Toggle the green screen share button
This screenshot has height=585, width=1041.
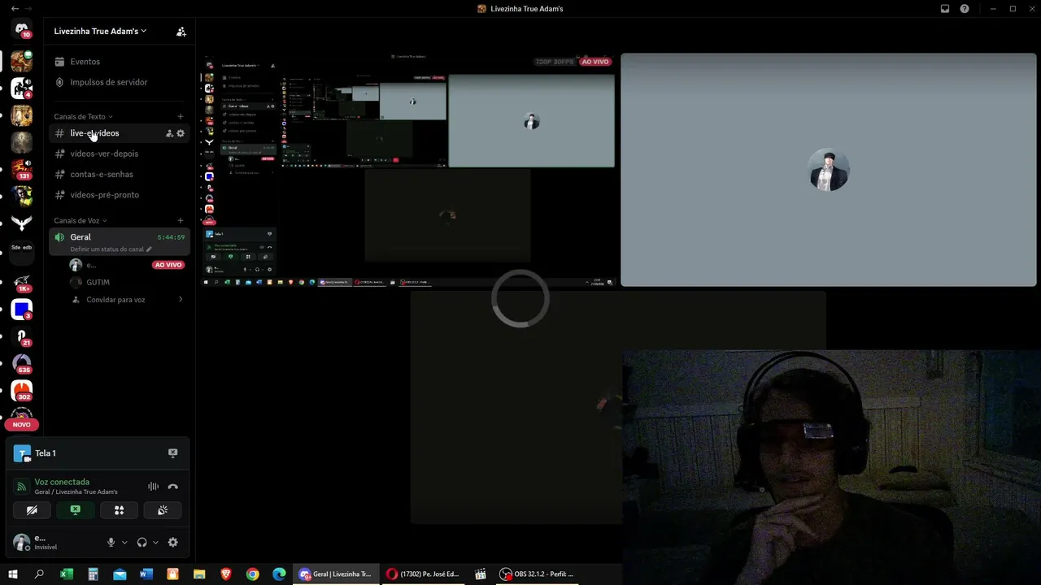[x=76, y=510]
